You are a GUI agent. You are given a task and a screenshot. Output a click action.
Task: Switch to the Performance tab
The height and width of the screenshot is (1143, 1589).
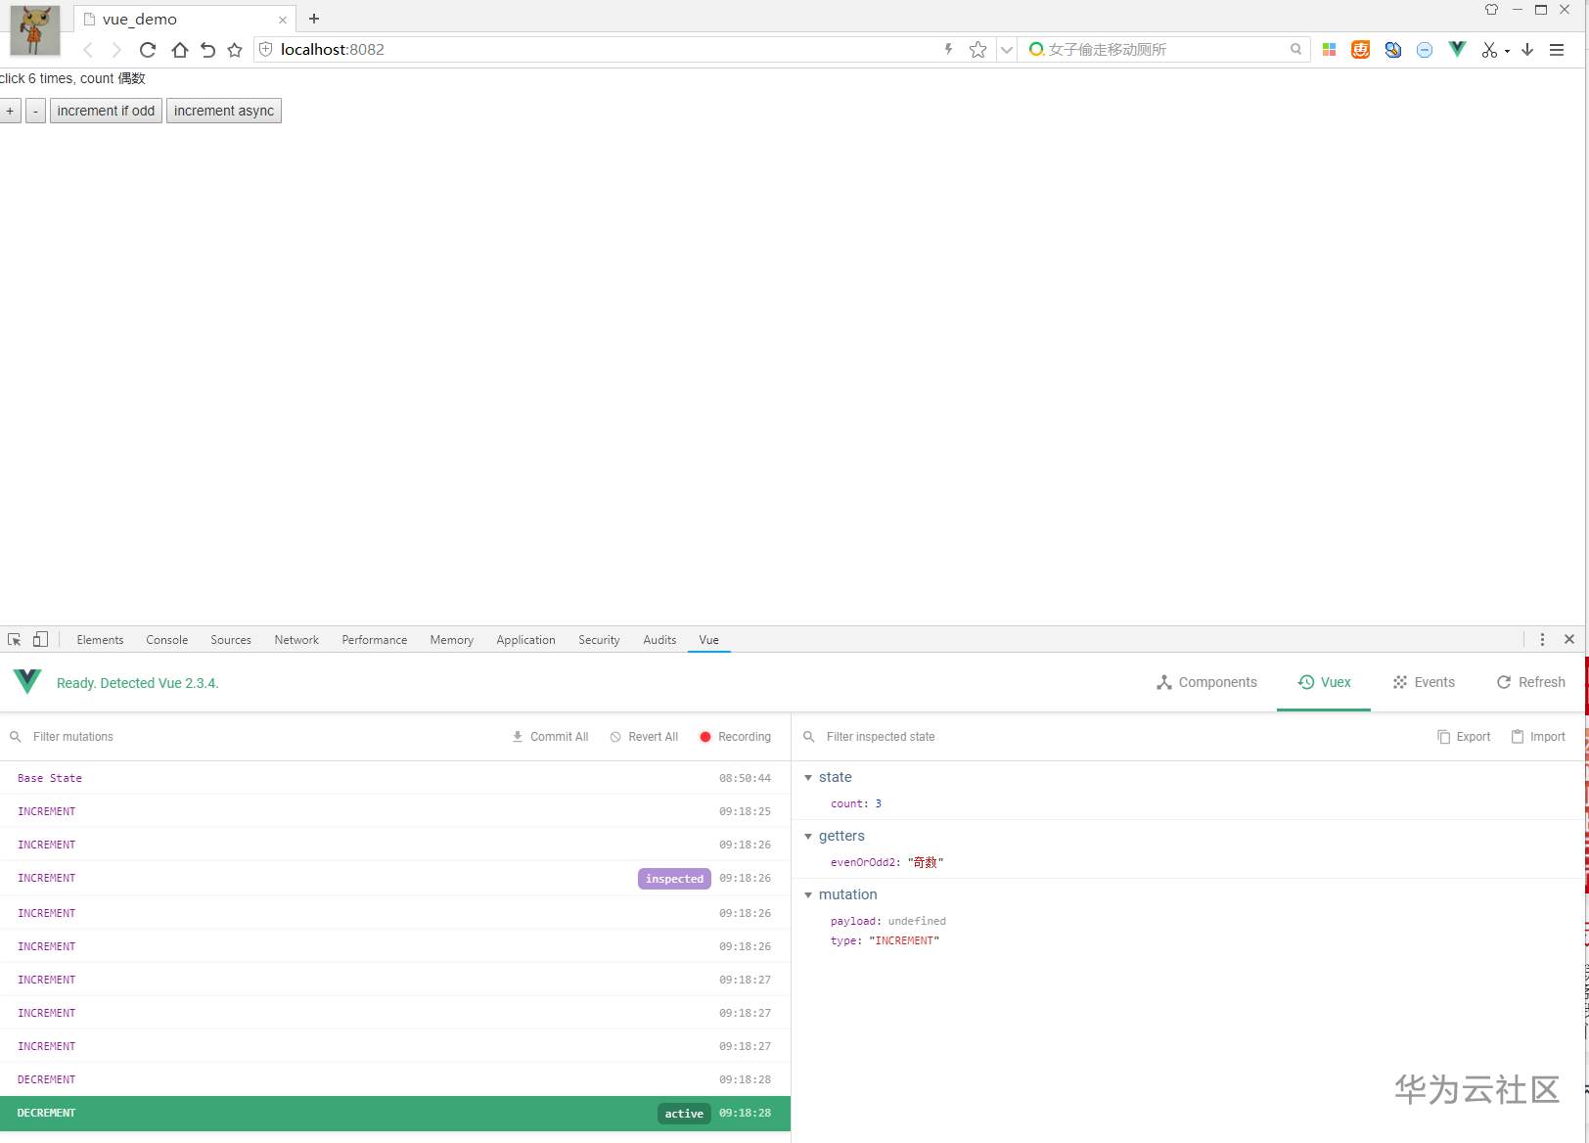[x=375, y=640]
